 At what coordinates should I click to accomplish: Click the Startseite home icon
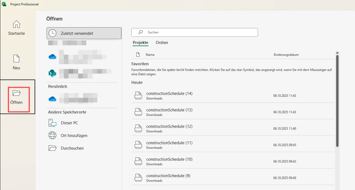pos(17,24)
